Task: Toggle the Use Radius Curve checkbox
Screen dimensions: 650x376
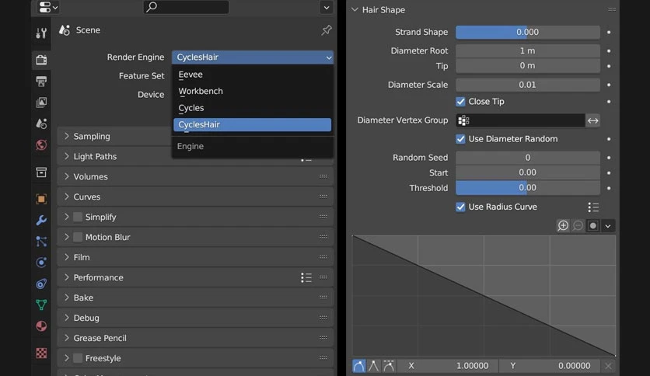Action: [460, 207]
